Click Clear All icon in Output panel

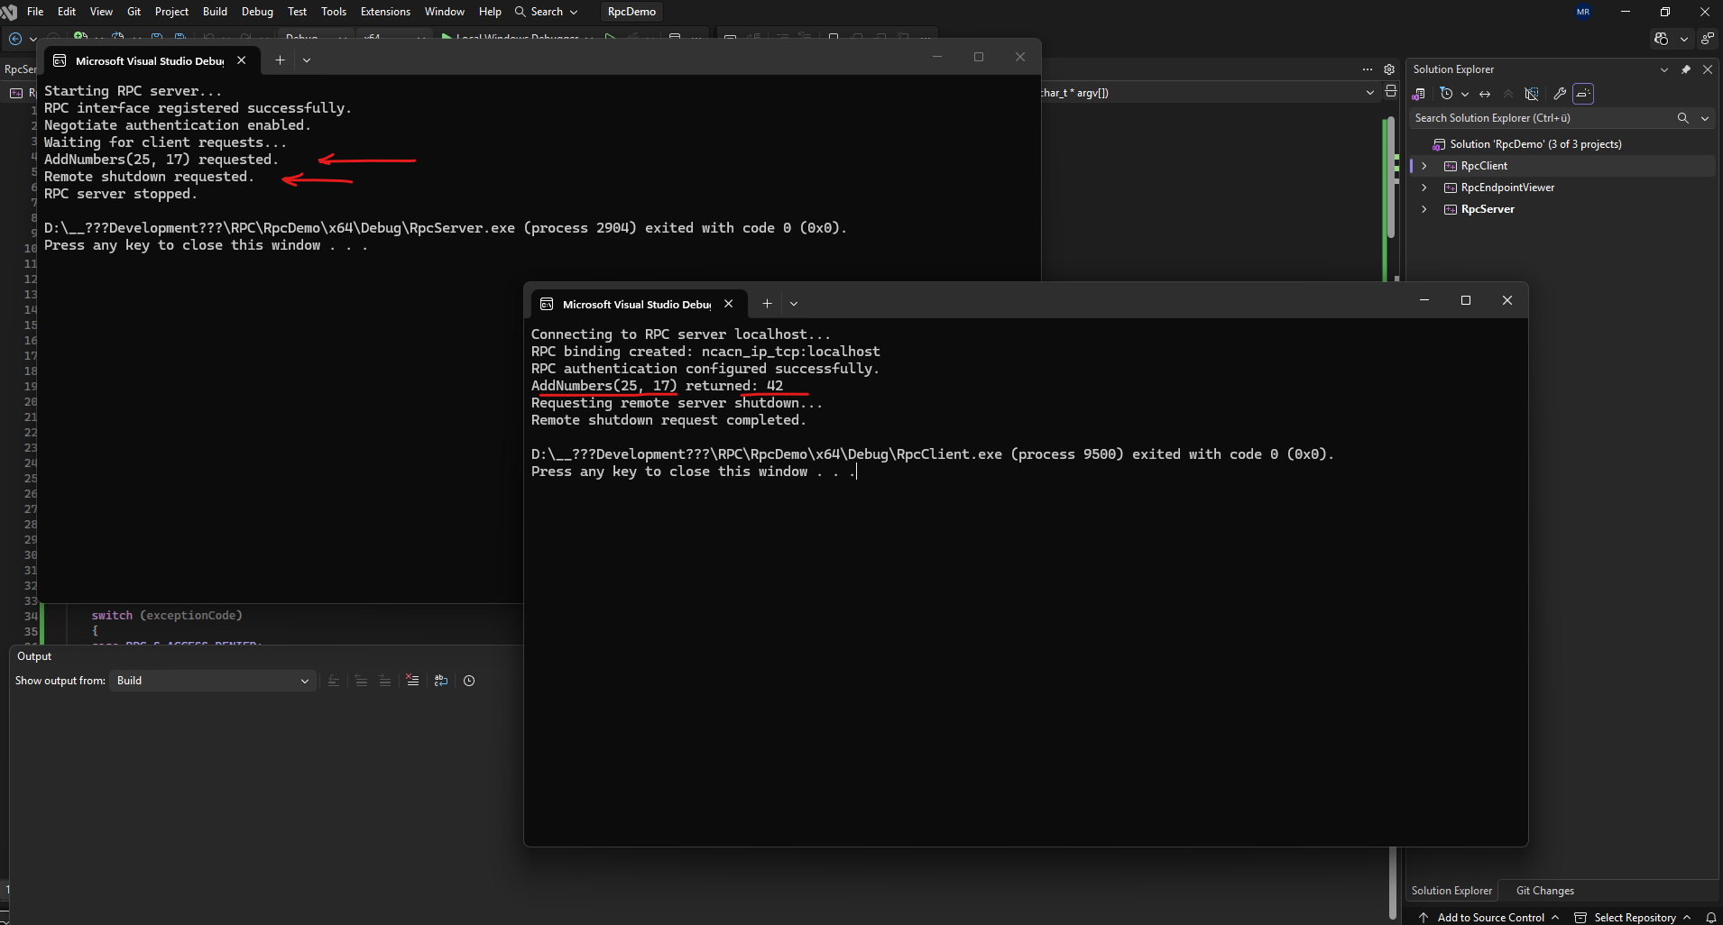point(412,681)
